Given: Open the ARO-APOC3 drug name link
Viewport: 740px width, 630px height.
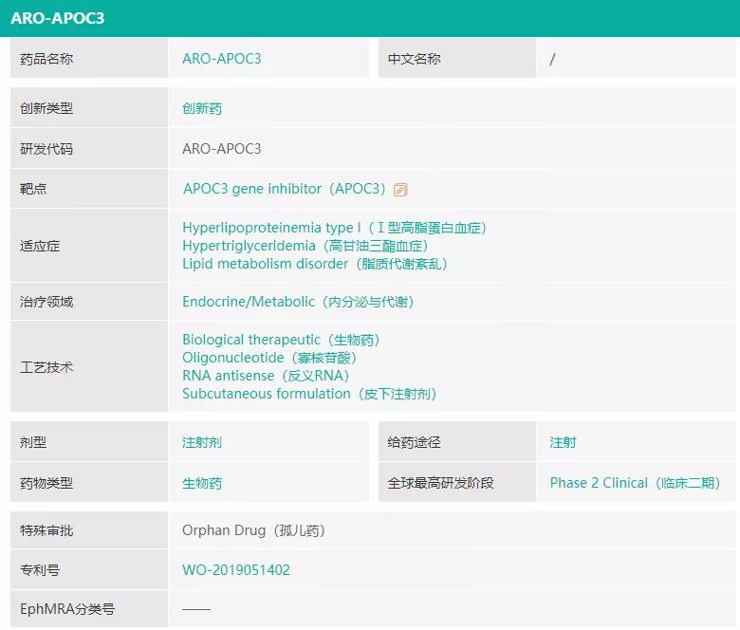Looking at the screenshot, I should (221, 59).
